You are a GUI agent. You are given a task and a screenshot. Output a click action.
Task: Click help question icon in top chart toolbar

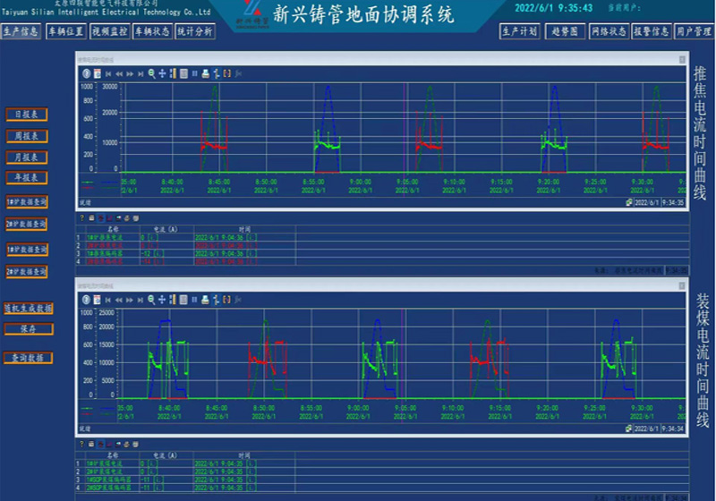pos(87,73)
